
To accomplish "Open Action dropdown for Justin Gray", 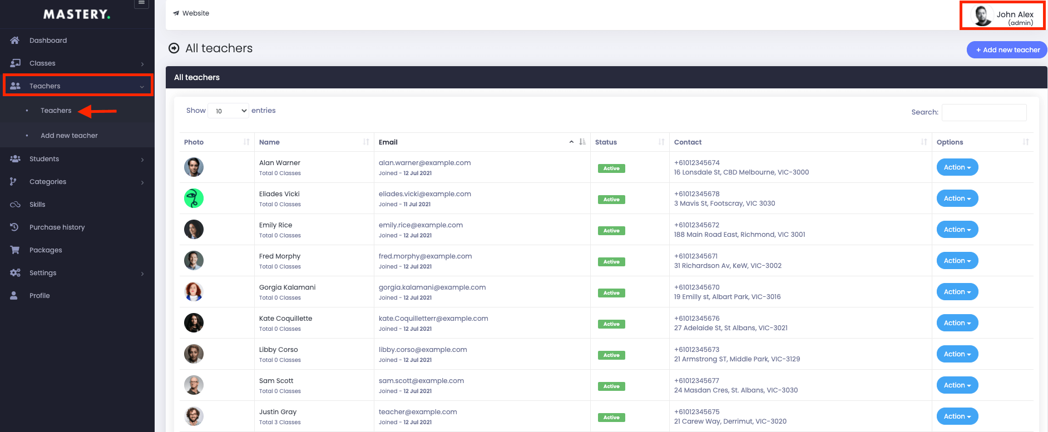I will point(957,416).
